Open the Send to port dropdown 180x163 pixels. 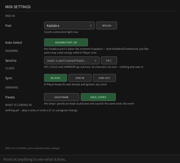pyautogui.click(x=72, y=61)
